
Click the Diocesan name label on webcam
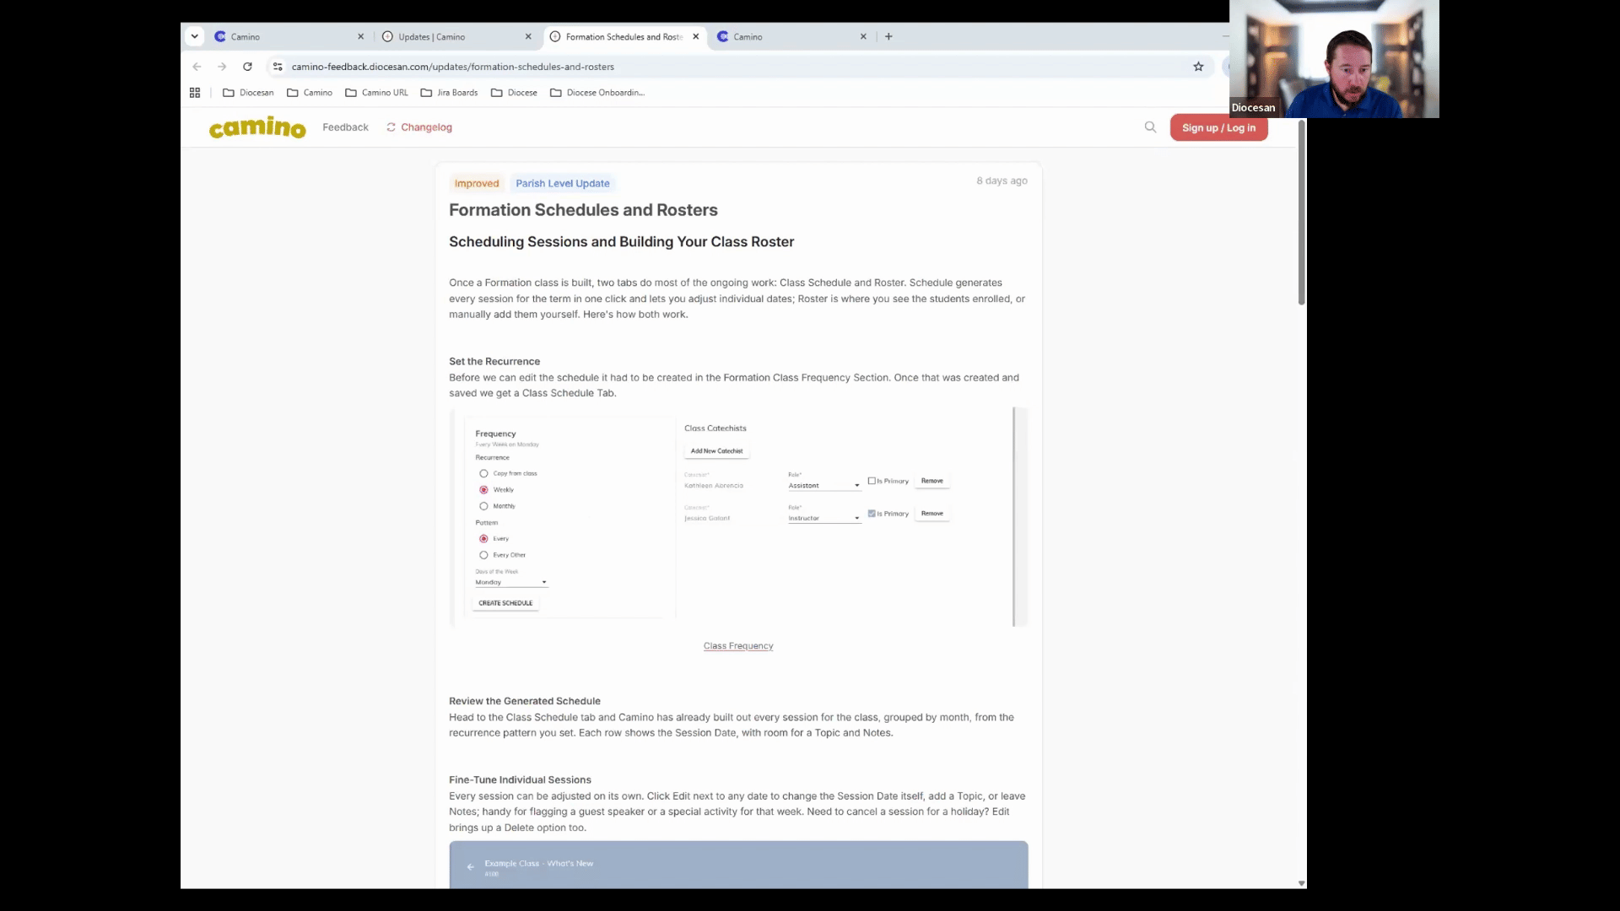click(x=1253, y=108)
